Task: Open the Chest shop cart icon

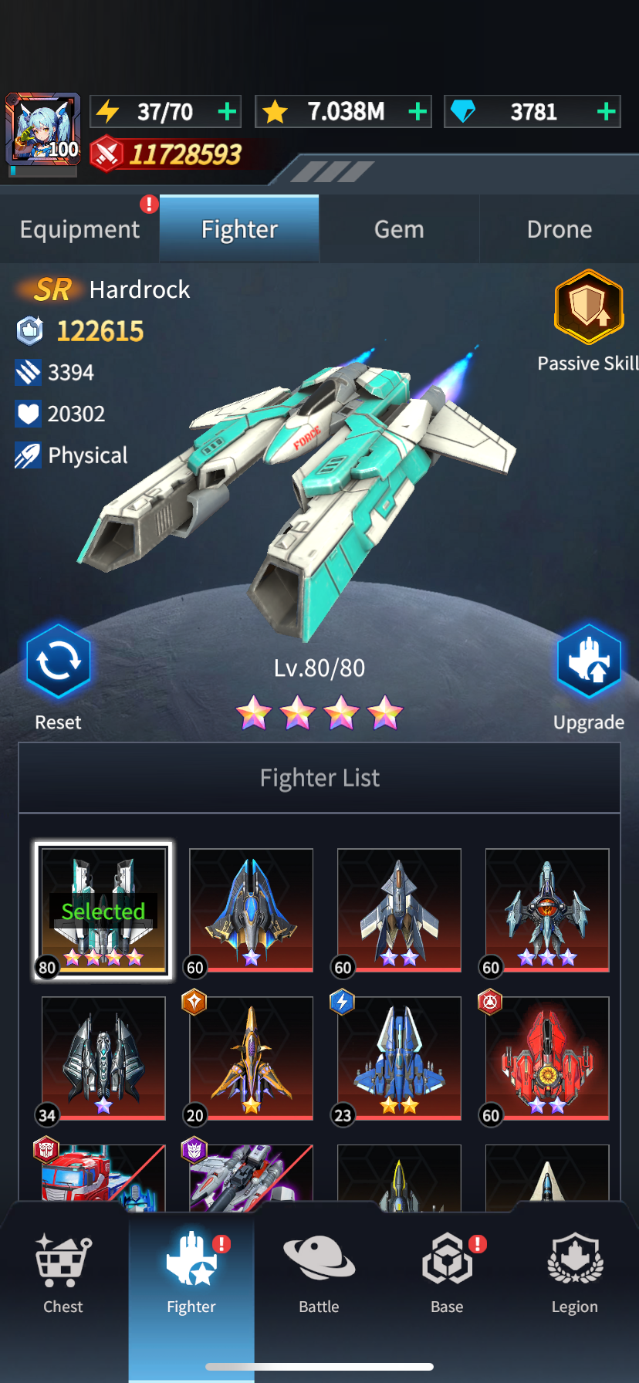Action: pos(63,1260)
